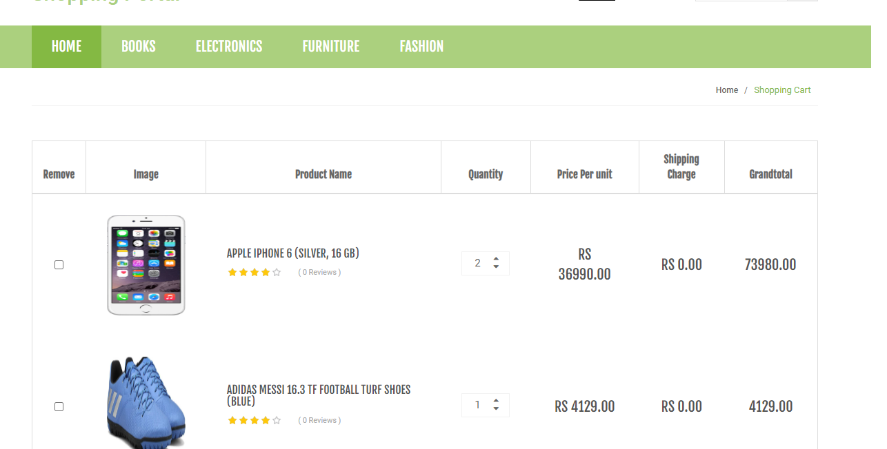The height and width of the screenshot is (449, 887).
Task: Open the Apple iPhone 6 product image
Action: click(146, 265)
